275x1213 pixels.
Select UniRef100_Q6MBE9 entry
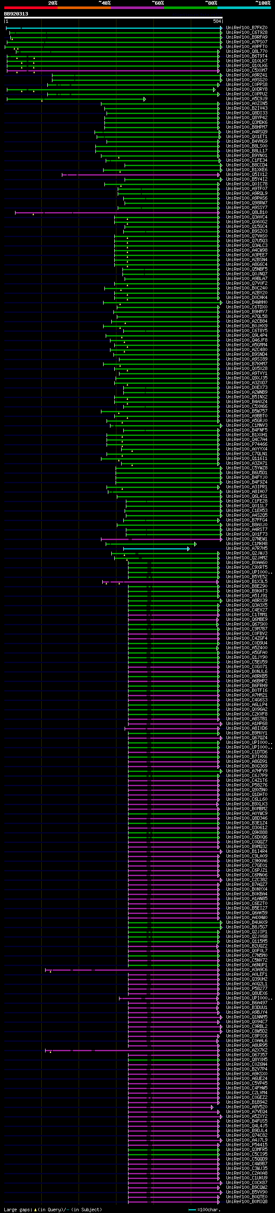(x=247, y=619)
